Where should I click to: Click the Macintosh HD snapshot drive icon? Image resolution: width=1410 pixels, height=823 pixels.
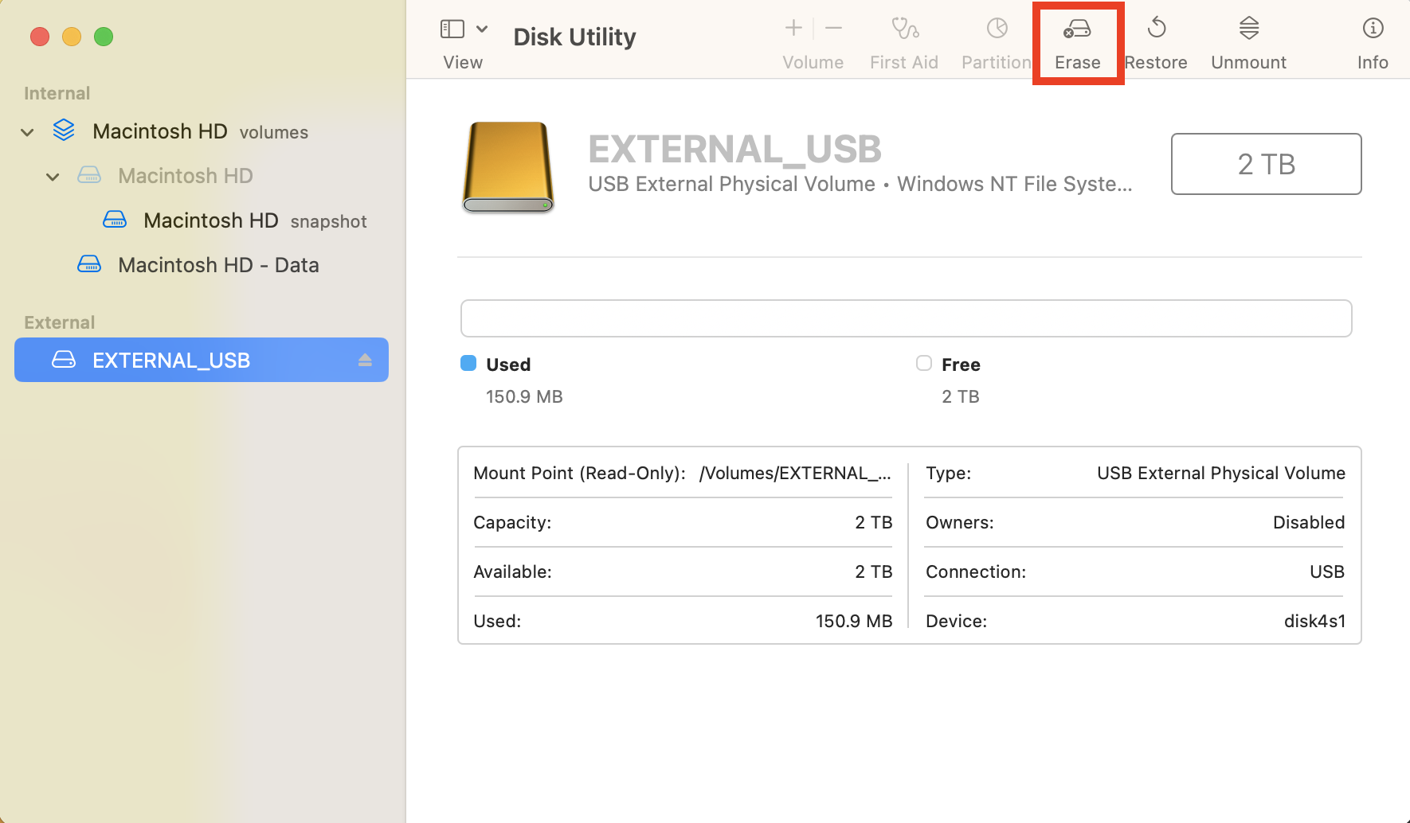115,220
